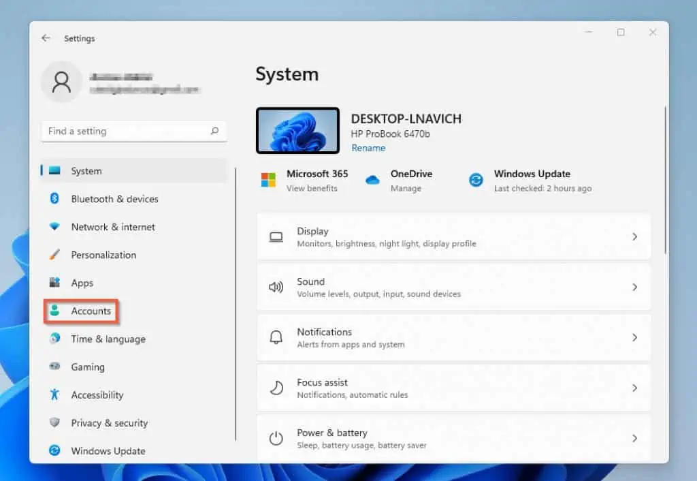Open the Accounts section in sidebar
Image resolution: width=697 pixels, height=481 pixels.
click(x=91, y=311)
